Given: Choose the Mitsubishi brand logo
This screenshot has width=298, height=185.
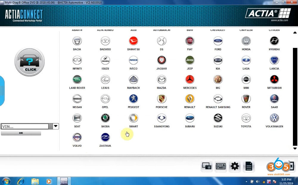Looking at the screenshot, I should 274,79.
